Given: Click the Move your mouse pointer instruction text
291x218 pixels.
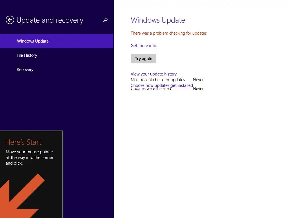Looking at the screenshot, I should point(30,158).
